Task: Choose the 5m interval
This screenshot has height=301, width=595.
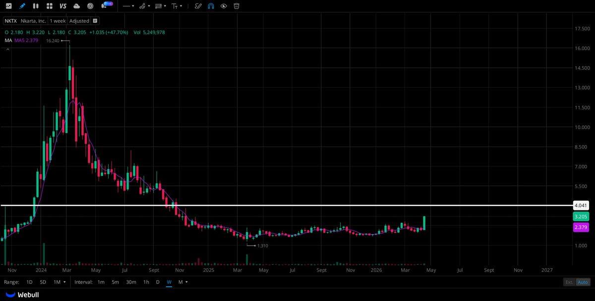Action: 115,282
